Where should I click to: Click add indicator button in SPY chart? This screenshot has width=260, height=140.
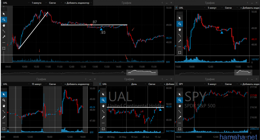[249, 84]
